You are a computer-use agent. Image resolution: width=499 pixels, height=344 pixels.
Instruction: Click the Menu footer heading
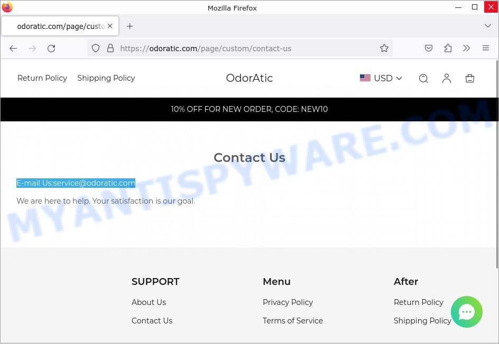pyautogui.click(x=276, y=281)
